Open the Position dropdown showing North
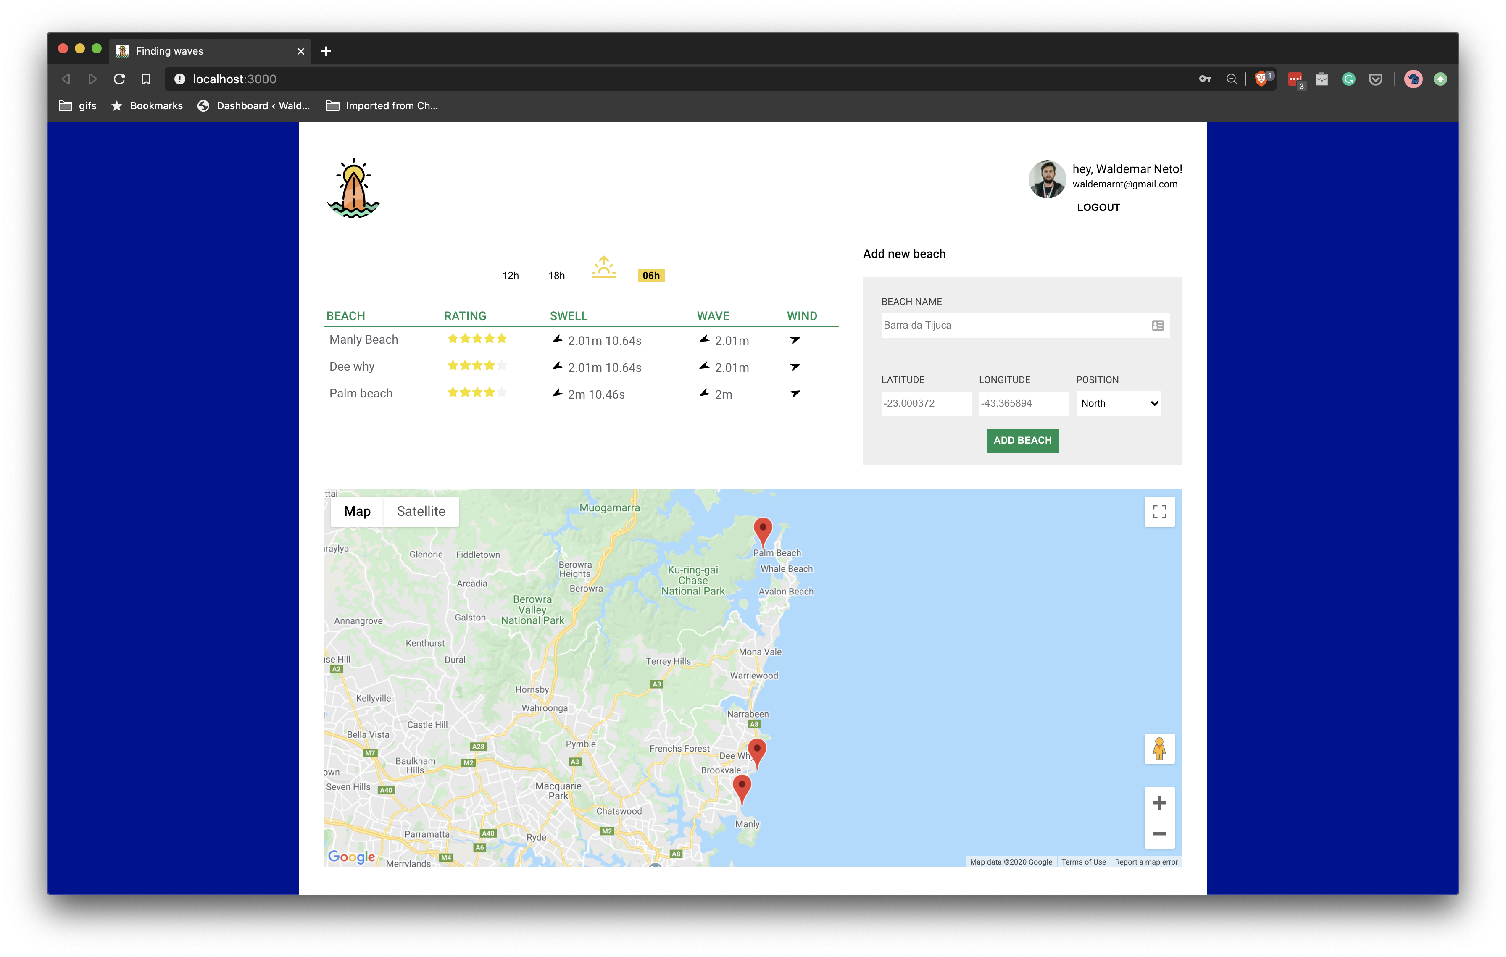 click(1118, 403)
